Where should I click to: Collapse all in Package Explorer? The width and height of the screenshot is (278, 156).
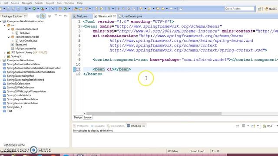point(38,16)
